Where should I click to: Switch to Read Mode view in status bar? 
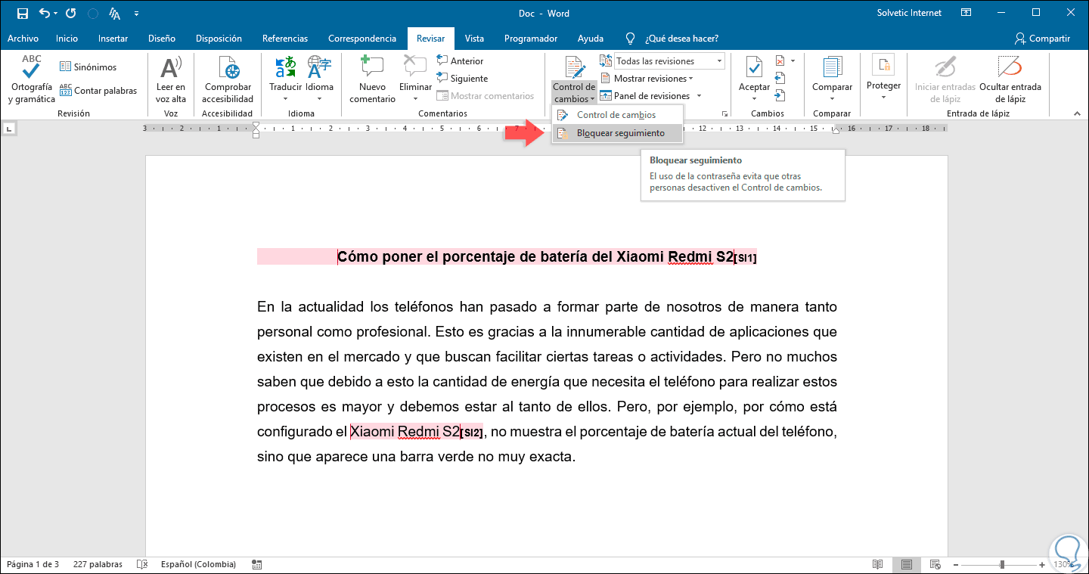[x=877, y=564]
